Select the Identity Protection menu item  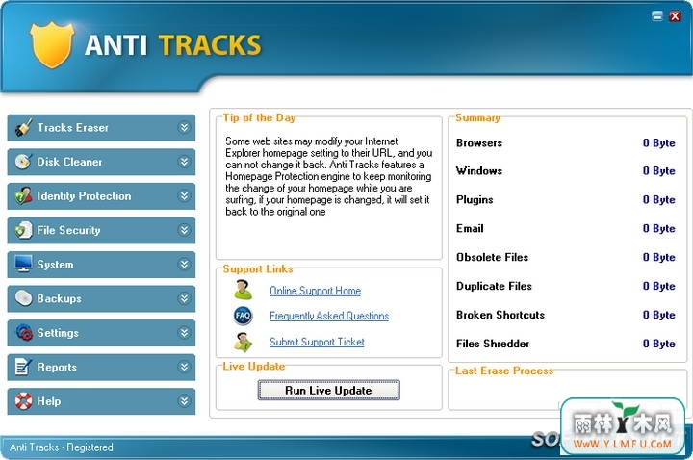101,195
